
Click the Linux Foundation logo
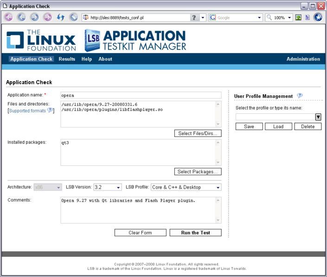[x=41, y=40]
